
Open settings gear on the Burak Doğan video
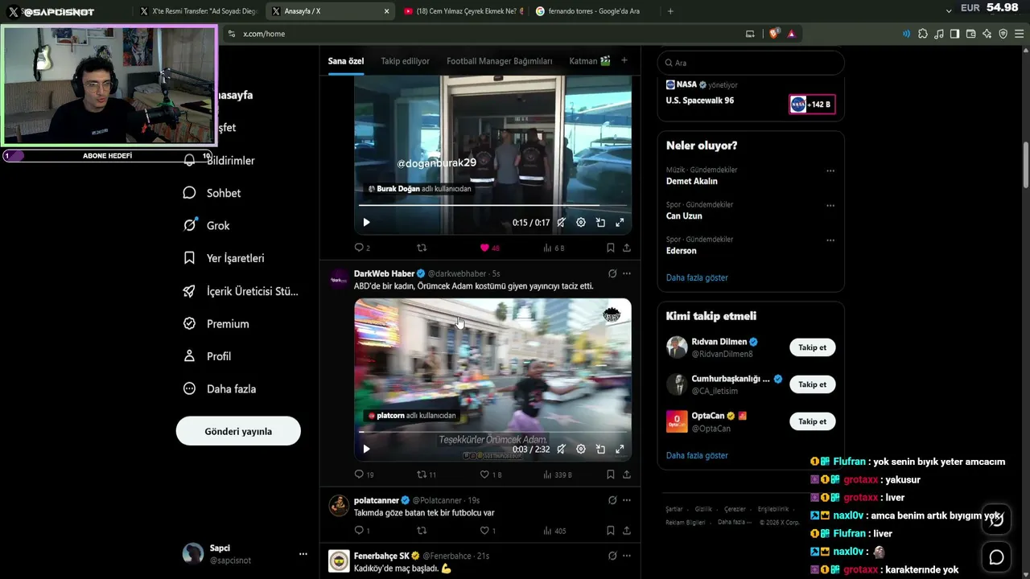(x=581, y=223)
